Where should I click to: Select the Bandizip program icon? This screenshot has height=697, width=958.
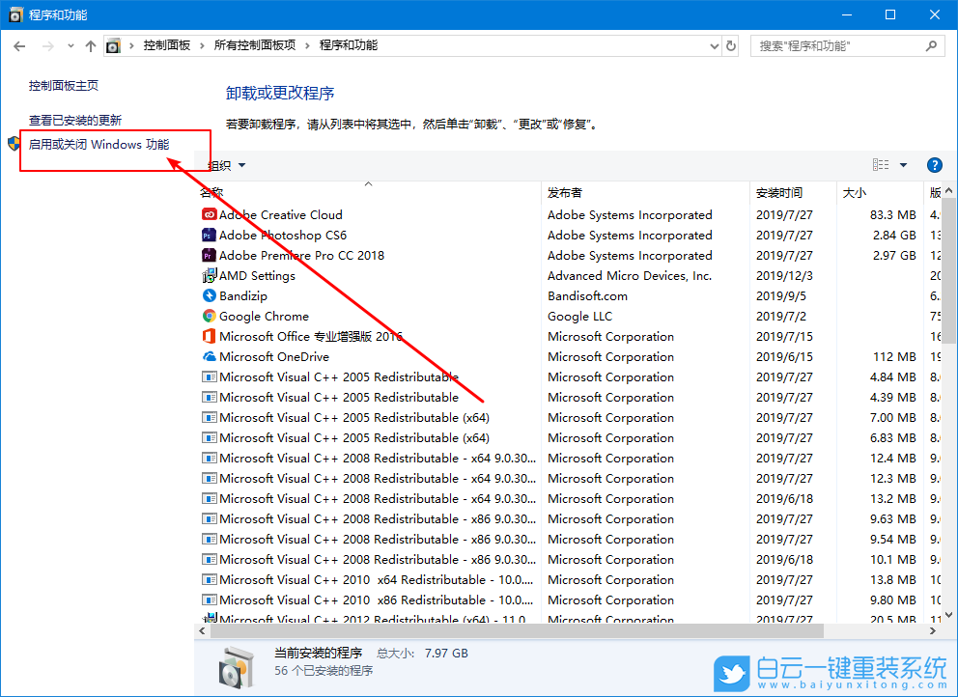point(209,295)
